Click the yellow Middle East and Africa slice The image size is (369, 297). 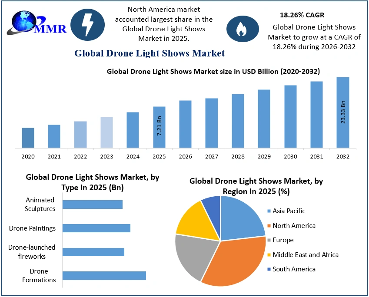pyautogui.click(x=193, y=221)
